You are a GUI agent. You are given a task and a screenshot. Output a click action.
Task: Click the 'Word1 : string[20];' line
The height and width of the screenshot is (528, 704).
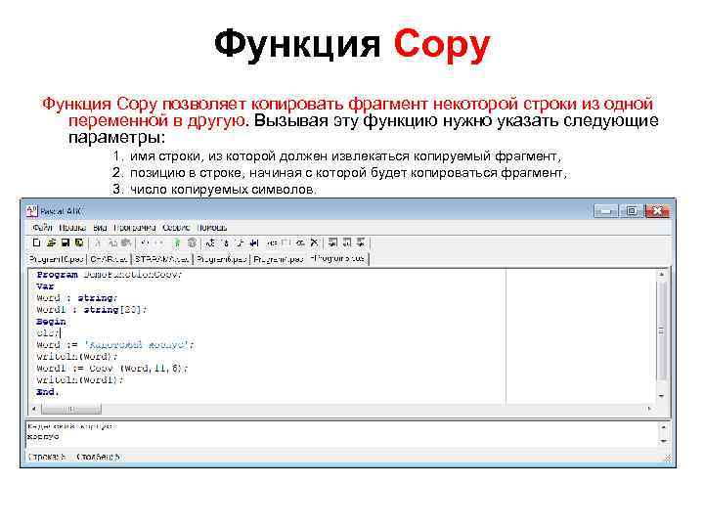pyautogui.click(x=92, y=309)
